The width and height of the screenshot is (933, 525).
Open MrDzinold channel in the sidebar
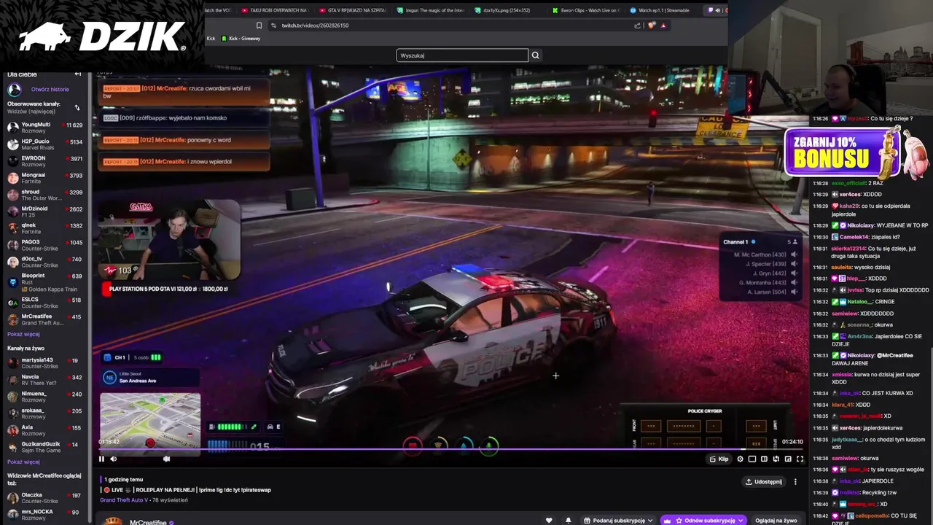45,211
